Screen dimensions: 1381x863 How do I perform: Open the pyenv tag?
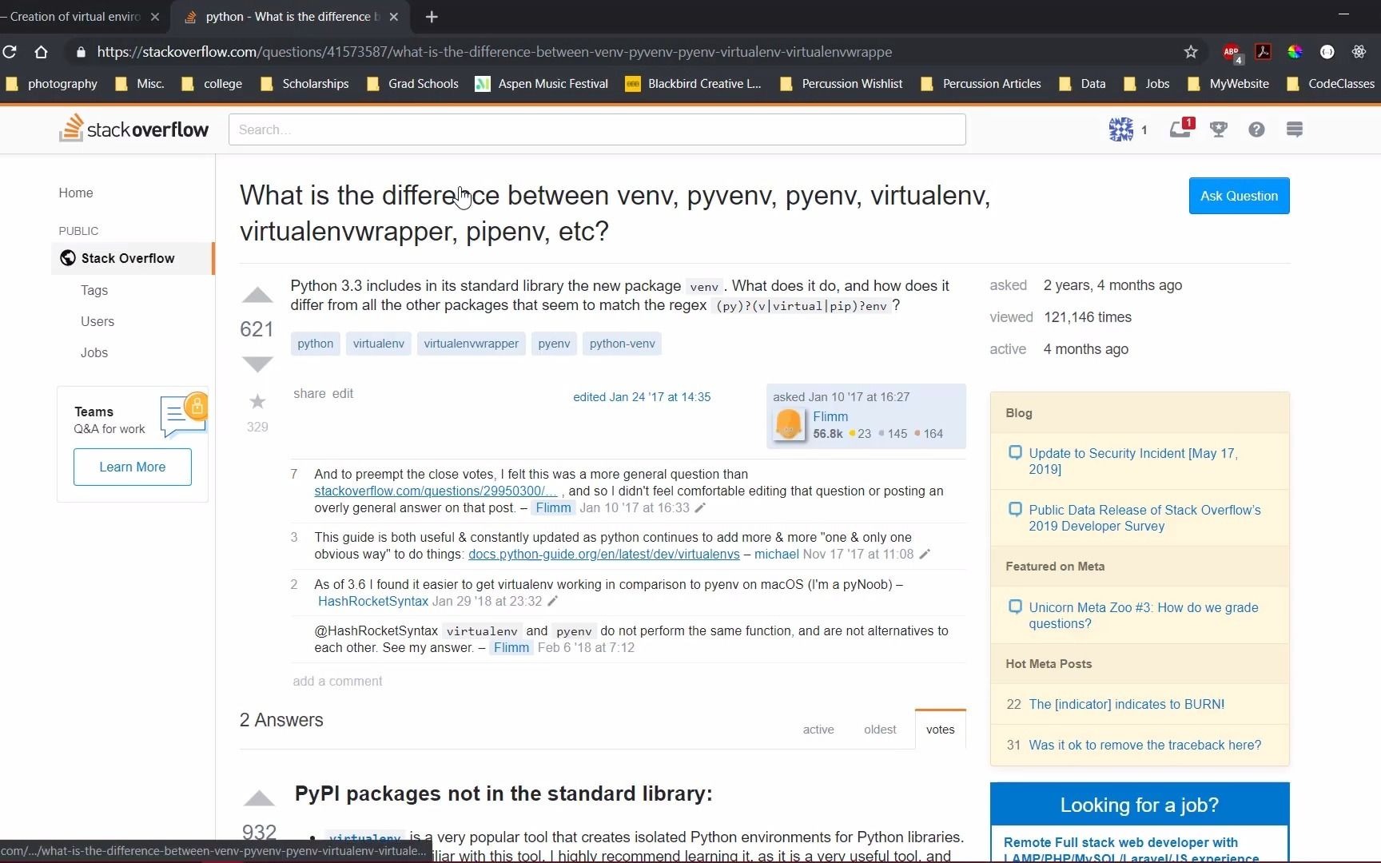554,344
